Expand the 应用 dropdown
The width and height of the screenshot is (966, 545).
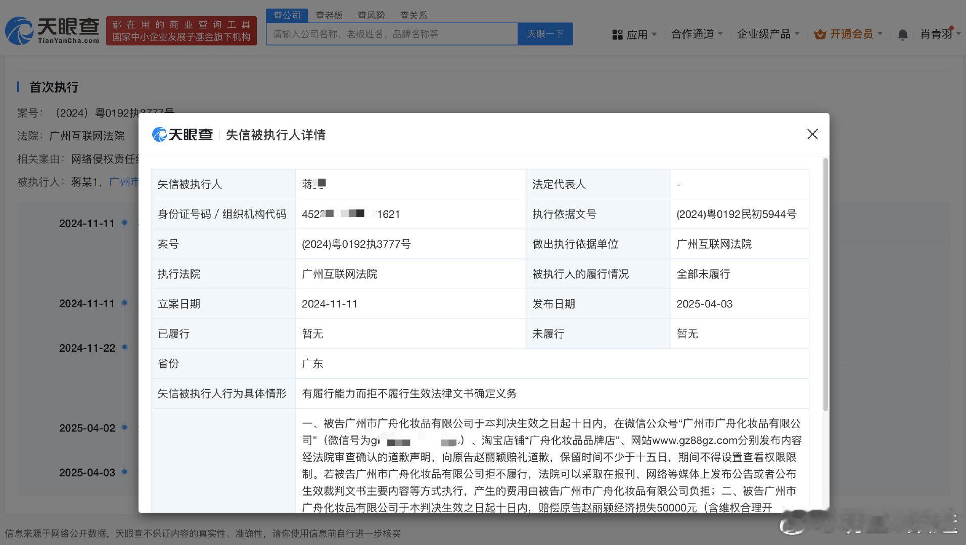click(x=655, y=34)
